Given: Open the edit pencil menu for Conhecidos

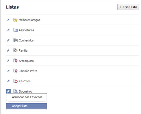Looking at the screenshot, I should [8, 40].
